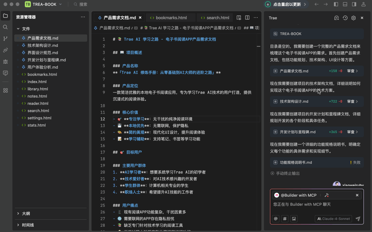Open the user account icon
This screenshot has height=232, width=372.
(x=364, y=4)
